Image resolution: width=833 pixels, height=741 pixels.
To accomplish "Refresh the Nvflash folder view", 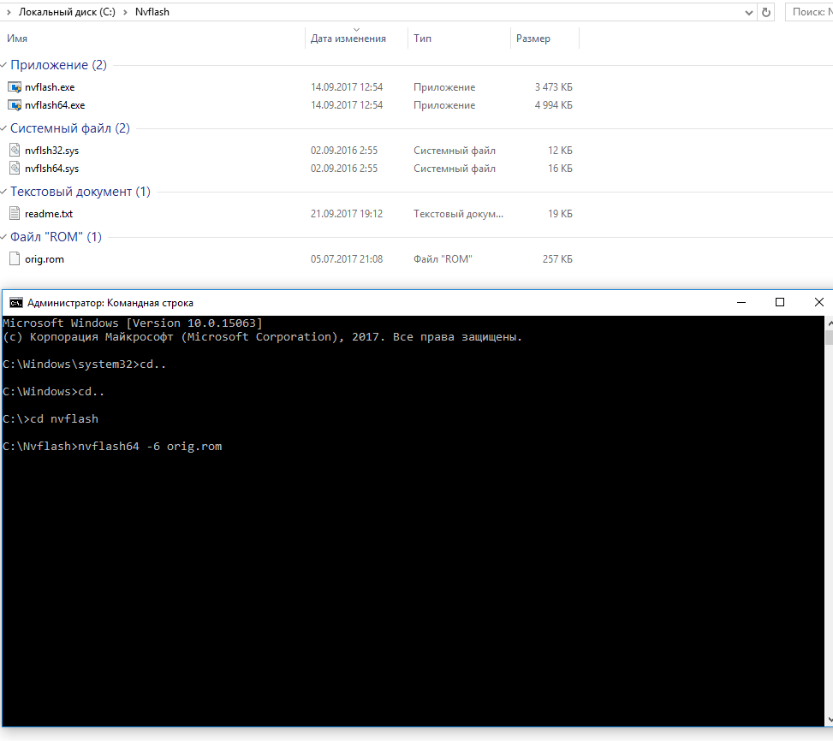I will pos(766,12).
